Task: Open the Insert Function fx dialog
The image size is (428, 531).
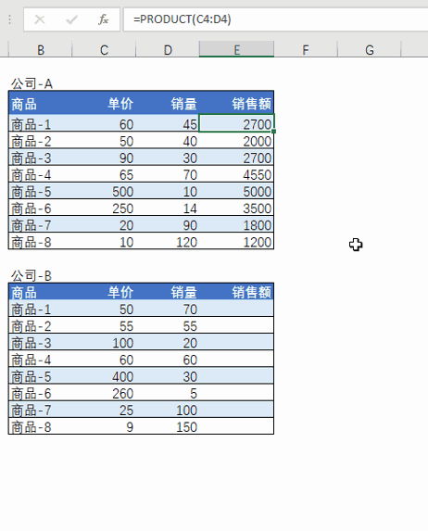Action: click(x=103, y=19)
